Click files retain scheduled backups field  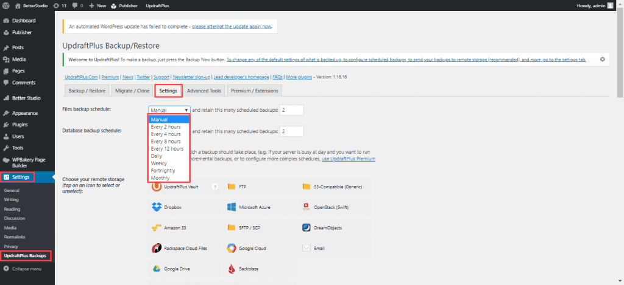click(292, 110)
